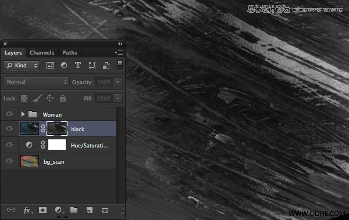Toggle the layer filtering switch

pyautogui.click(x=120, y=66)
